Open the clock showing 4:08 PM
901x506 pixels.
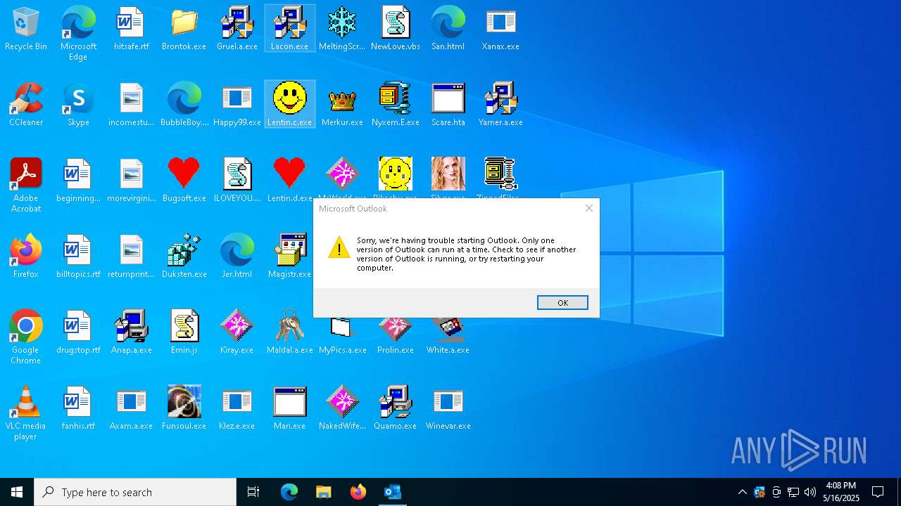(x=841, y=492)
